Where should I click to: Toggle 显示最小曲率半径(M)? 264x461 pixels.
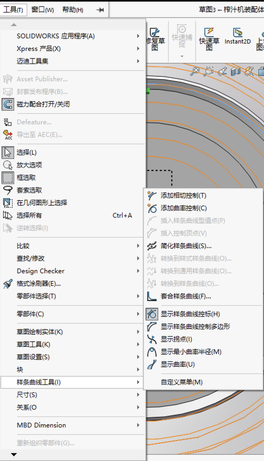pos(203,352)
